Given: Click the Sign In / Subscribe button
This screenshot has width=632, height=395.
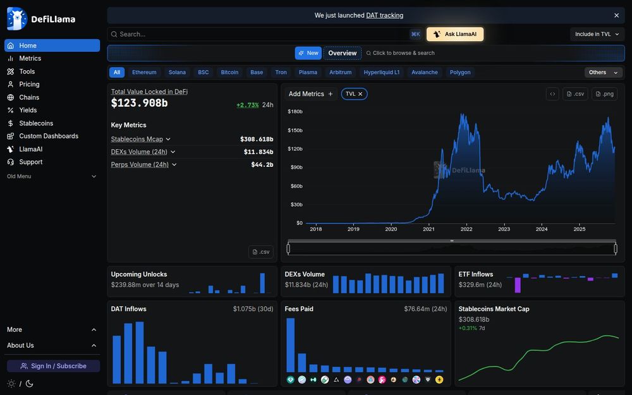Looking at the screenshot, I should coord(53,366).
